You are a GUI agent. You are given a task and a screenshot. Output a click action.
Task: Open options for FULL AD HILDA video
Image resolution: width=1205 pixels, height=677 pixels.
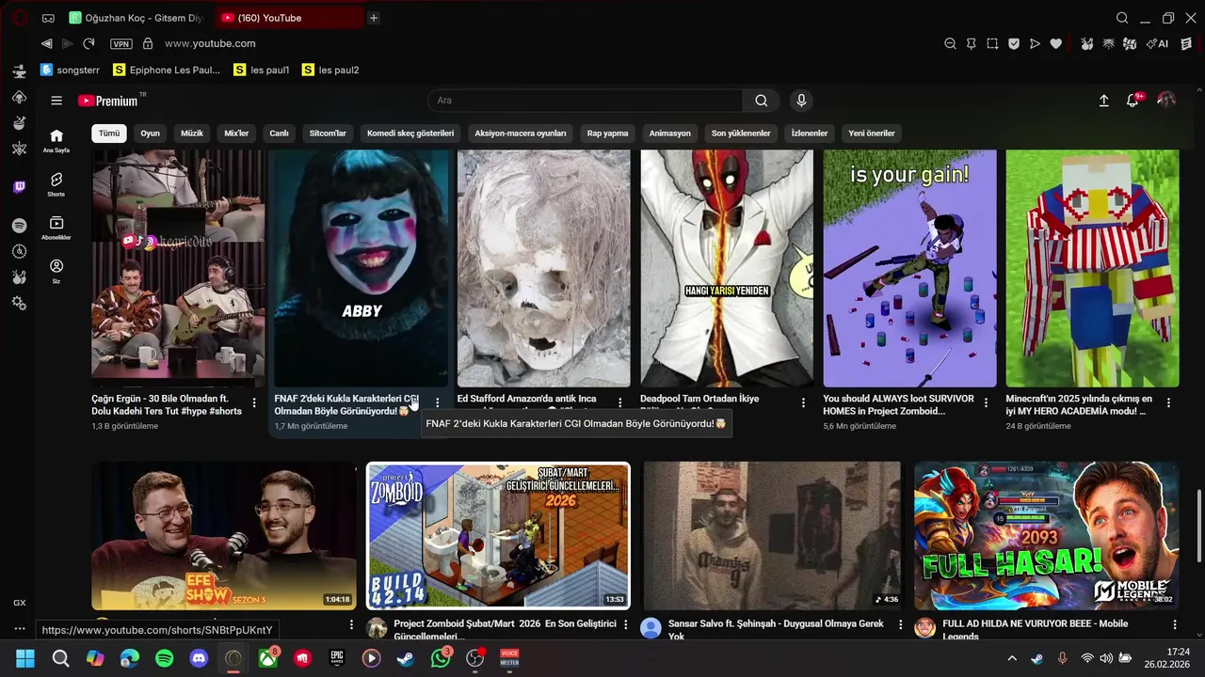[1174, 624]
